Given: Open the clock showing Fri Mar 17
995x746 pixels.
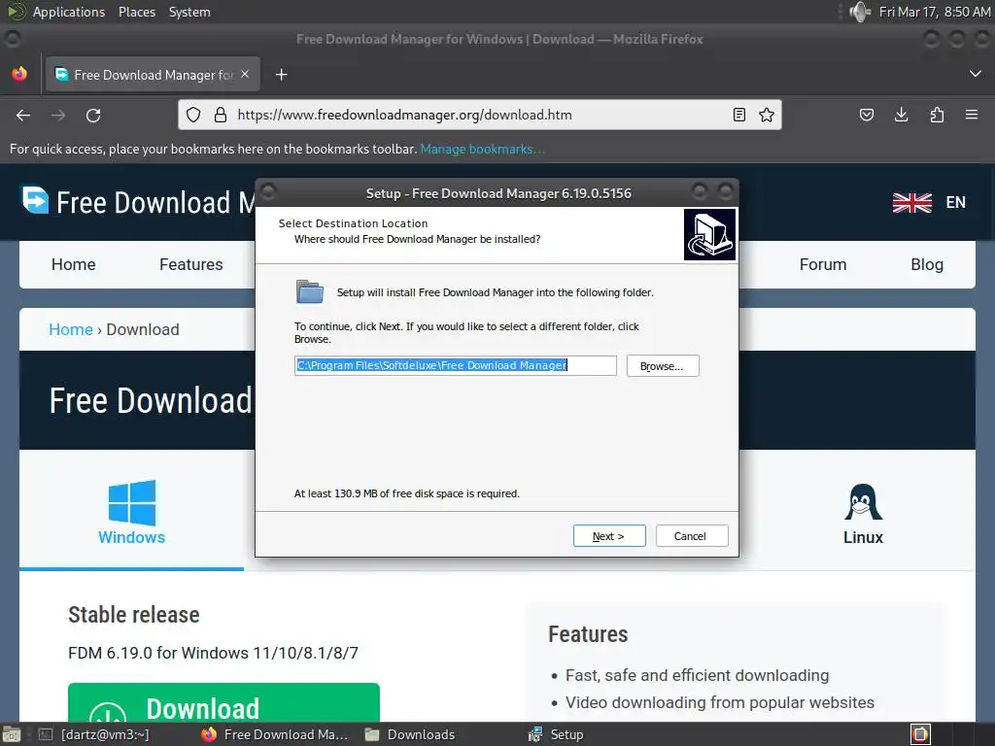Looking at the screenshot, I should tap(935, 12).
